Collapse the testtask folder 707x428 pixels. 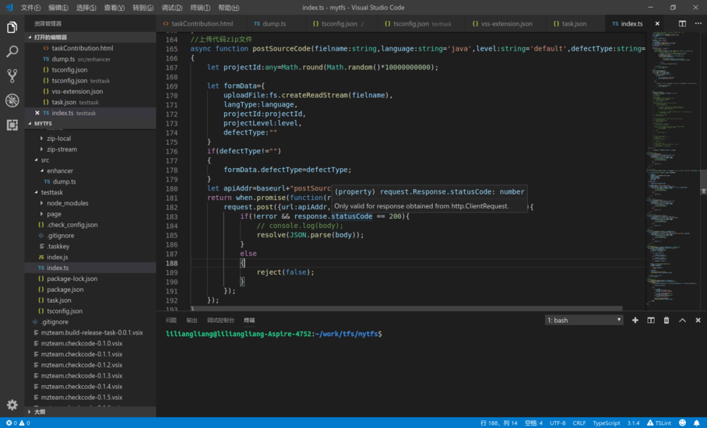51,192
